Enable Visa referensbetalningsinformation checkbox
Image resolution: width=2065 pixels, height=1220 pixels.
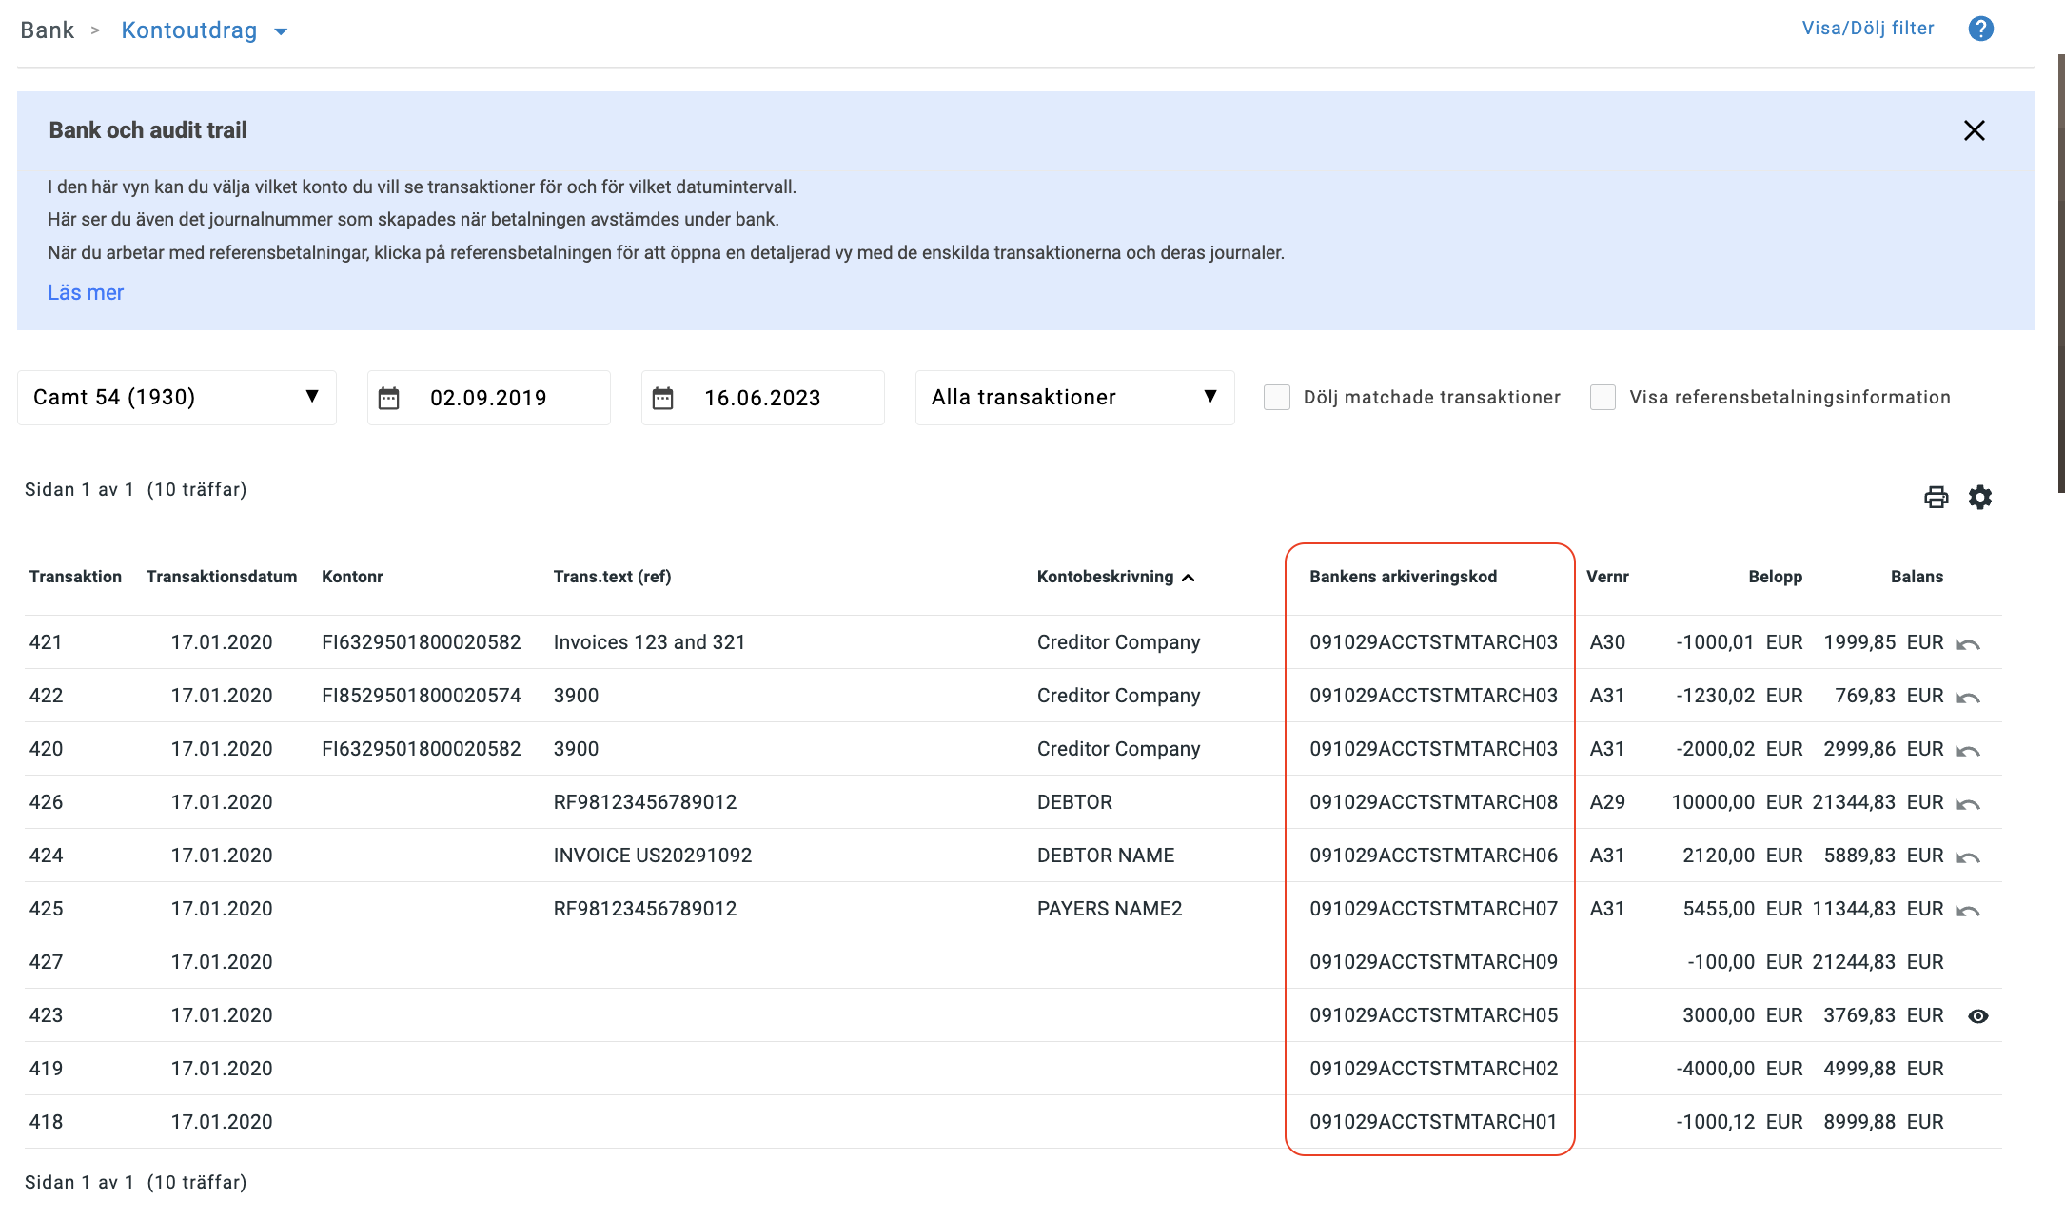coord(1603,397)
